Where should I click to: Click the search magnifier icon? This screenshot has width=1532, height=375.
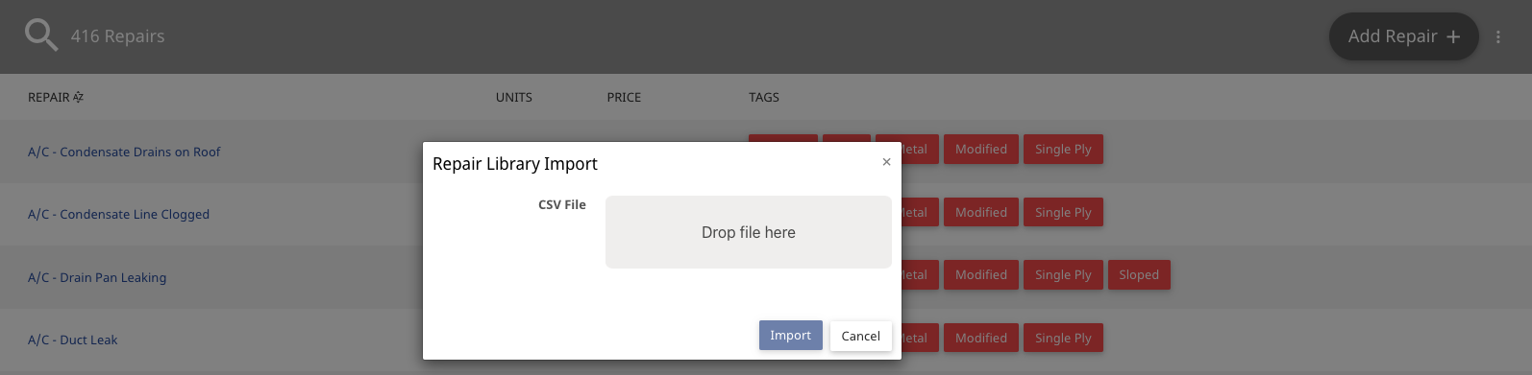pos(40,35)
